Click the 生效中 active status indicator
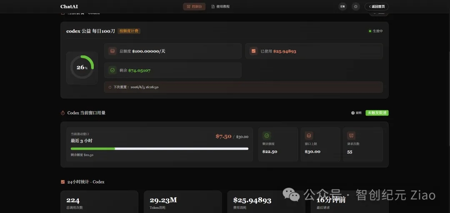This screenshot has width=450, height=213. (x=376, y=31)
